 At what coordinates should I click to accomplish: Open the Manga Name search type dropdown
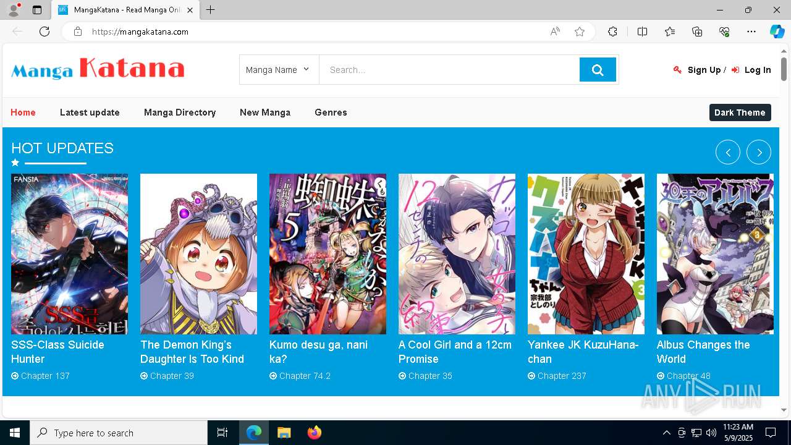[279, 70]
